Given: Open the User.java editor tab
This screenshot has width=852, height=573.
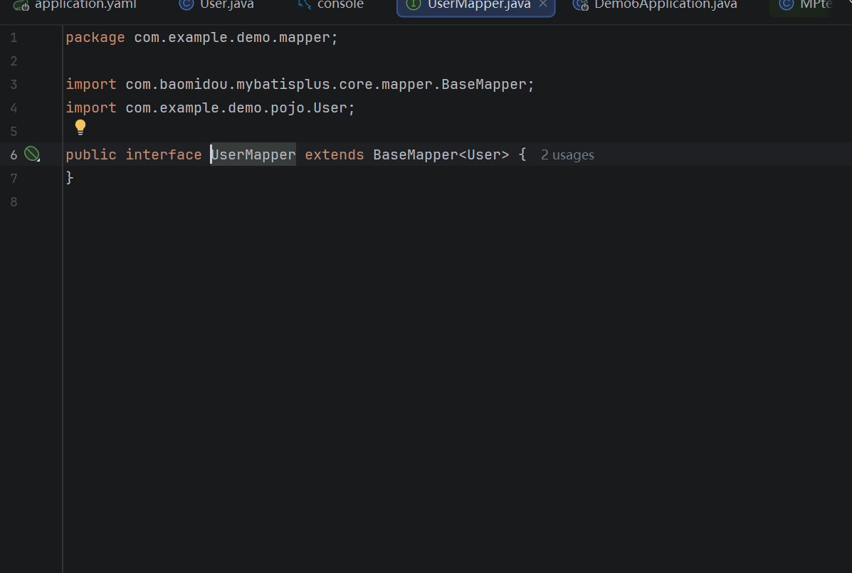Looking at the screenshot, I should coord(217,5).
